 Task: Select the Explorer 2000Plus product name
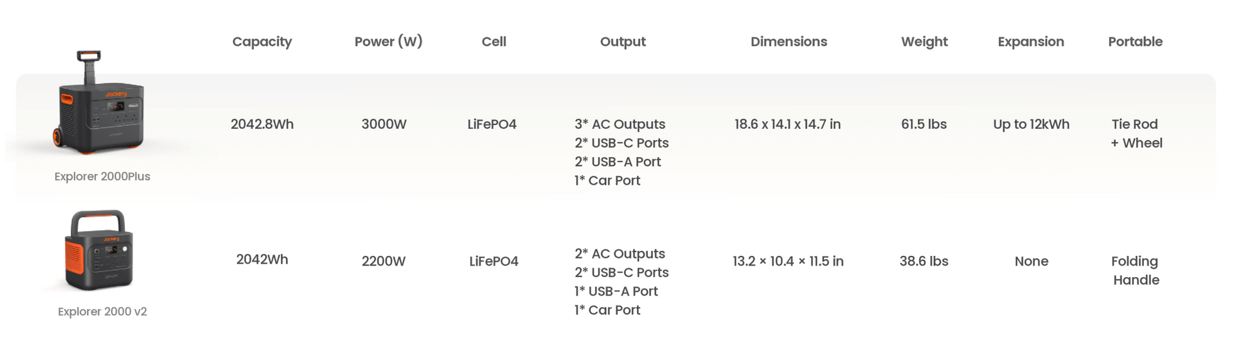[102, 176]
